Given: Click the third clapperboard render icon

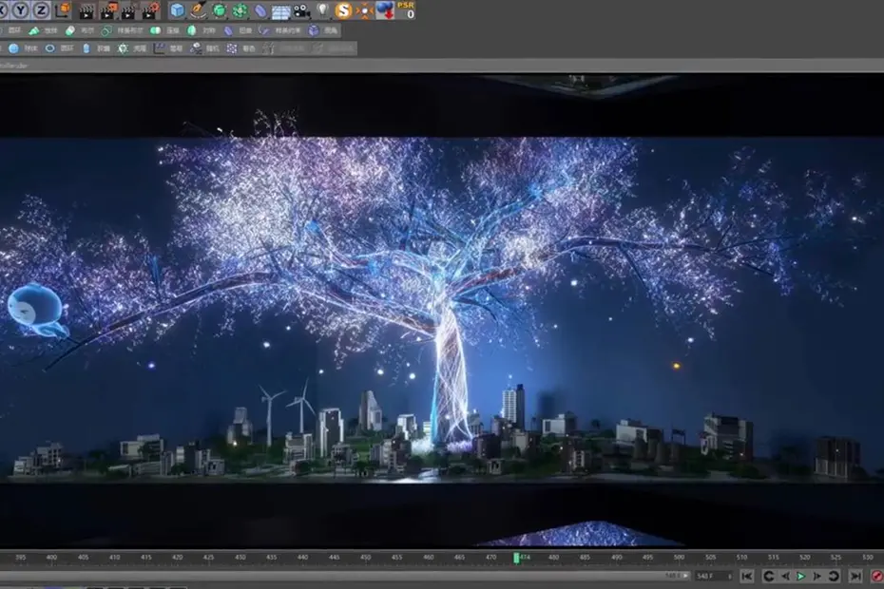Looking at the screenshot, I should pos(128,10).
